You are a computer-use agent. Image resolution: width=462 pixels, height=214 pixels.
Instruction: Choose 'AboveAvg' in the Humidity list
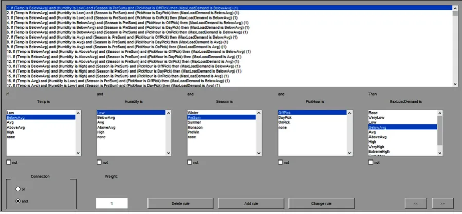tap(132, 128)
